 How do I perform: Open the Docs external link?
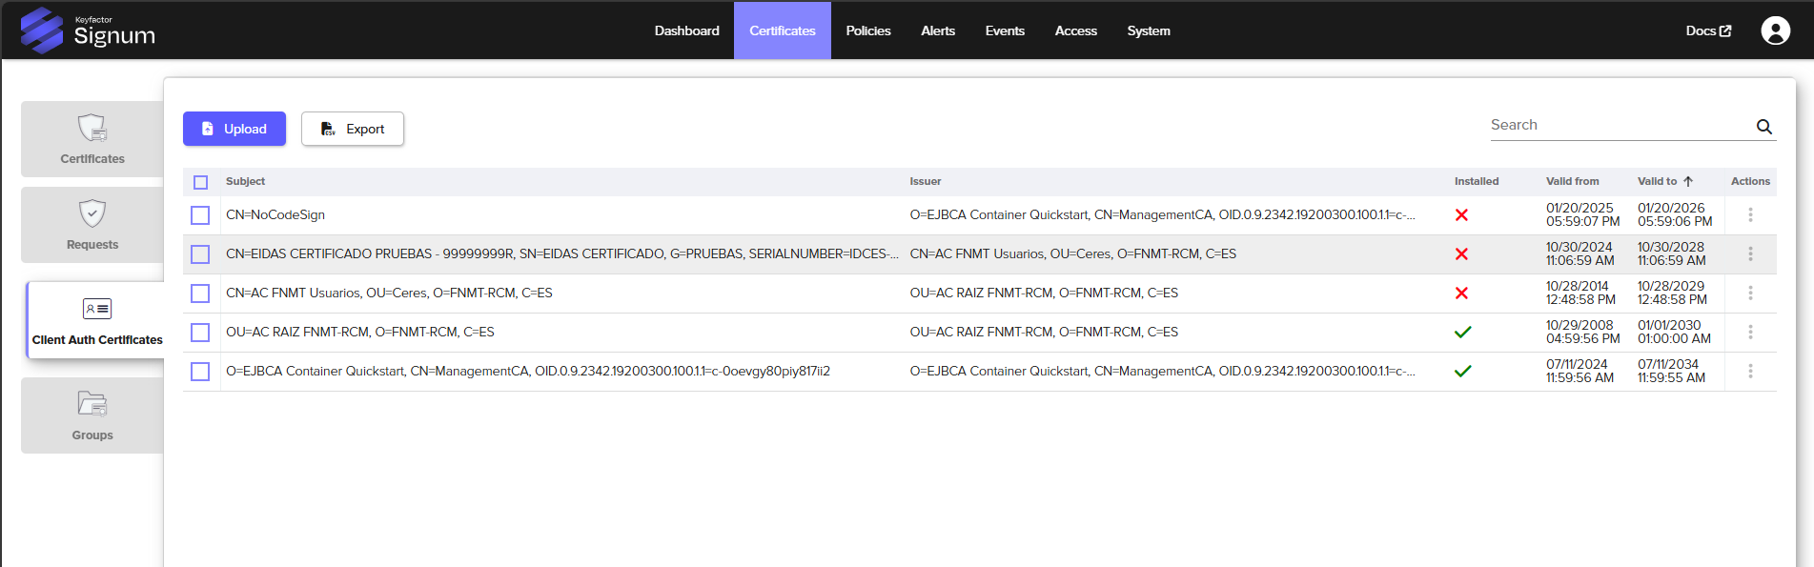(1707, 30)
